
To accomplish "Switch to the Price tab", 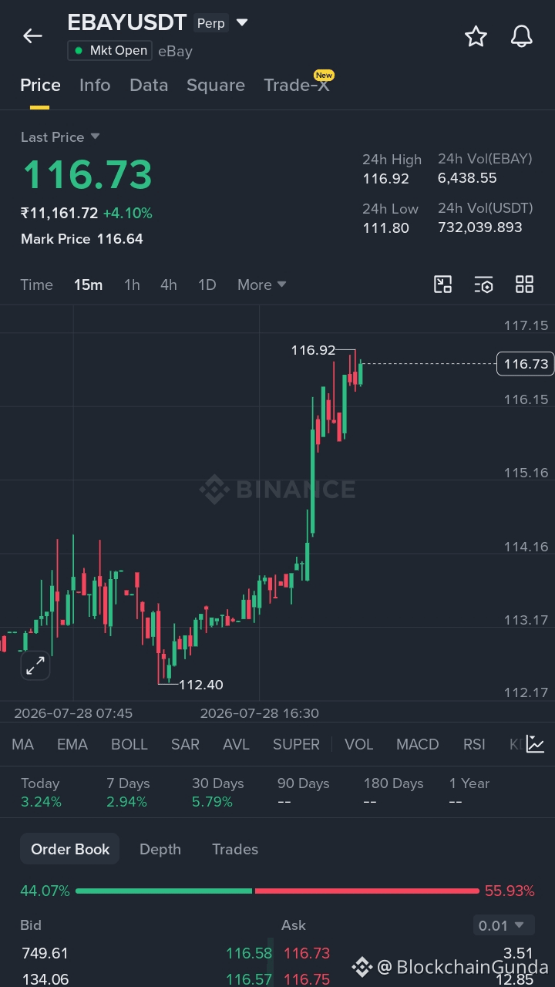I will pyautogui.click(x=40, y=85).
